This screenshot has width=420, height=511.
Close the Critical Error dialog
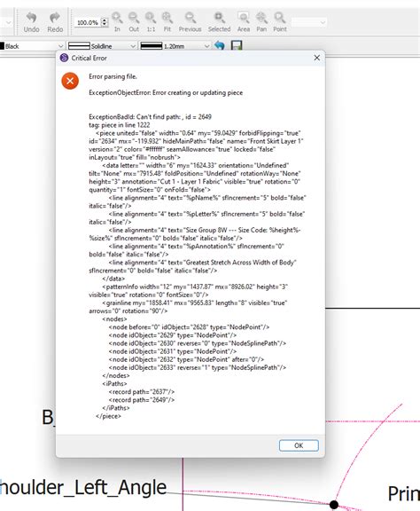coord(317,58)
